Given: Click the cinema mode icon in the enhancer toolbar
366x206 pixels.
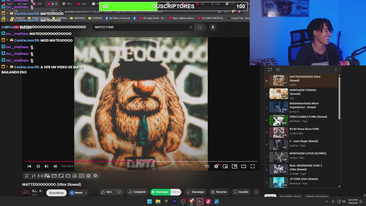Looking at the screenshot, I should click(47, 176).
